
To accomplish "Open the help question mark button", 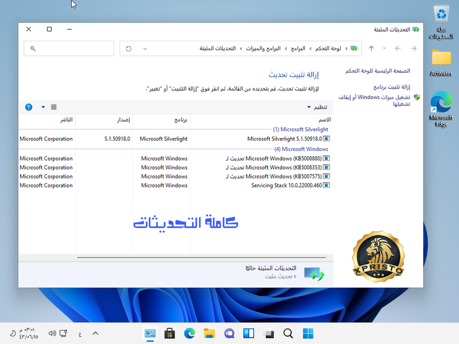I will pyautogui.click(x=29, y=107).
